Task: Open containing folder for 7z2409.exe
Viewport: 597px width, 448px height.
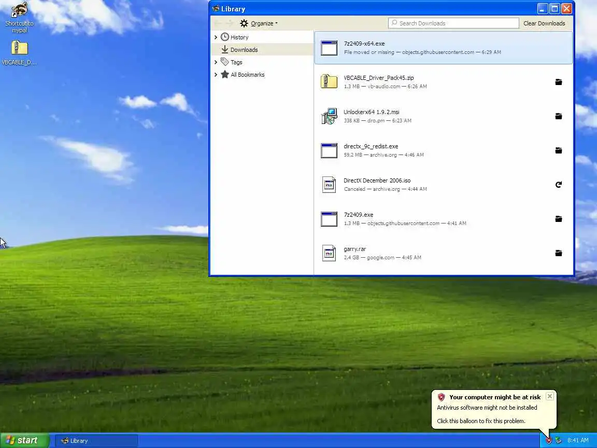Action: click(558, 219)
